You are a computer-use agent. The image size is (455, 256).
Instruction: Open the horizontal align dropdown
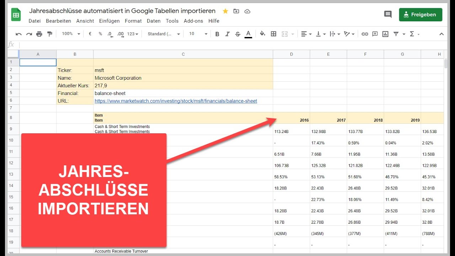[x=306, y=34]
